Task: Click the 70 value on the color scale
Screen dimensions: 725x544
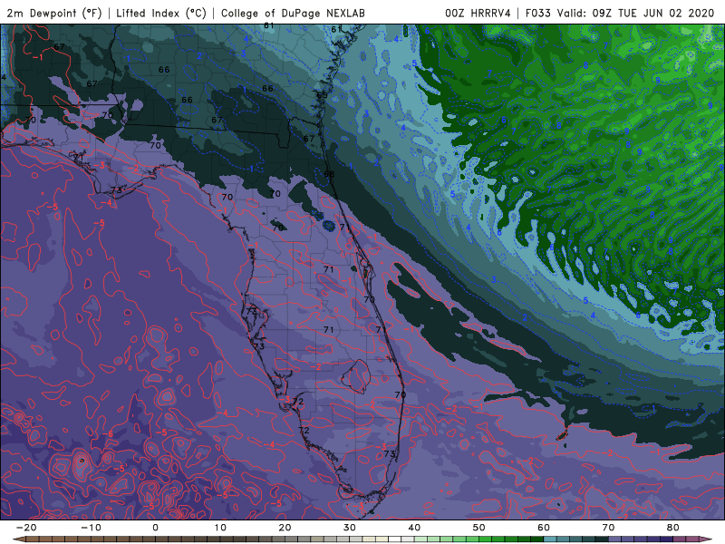Action: pos(608,528)
